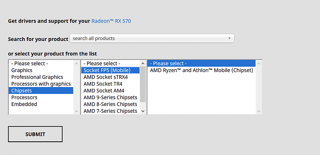Select 'AMD Socket sTRX4' option

point(111,77)
